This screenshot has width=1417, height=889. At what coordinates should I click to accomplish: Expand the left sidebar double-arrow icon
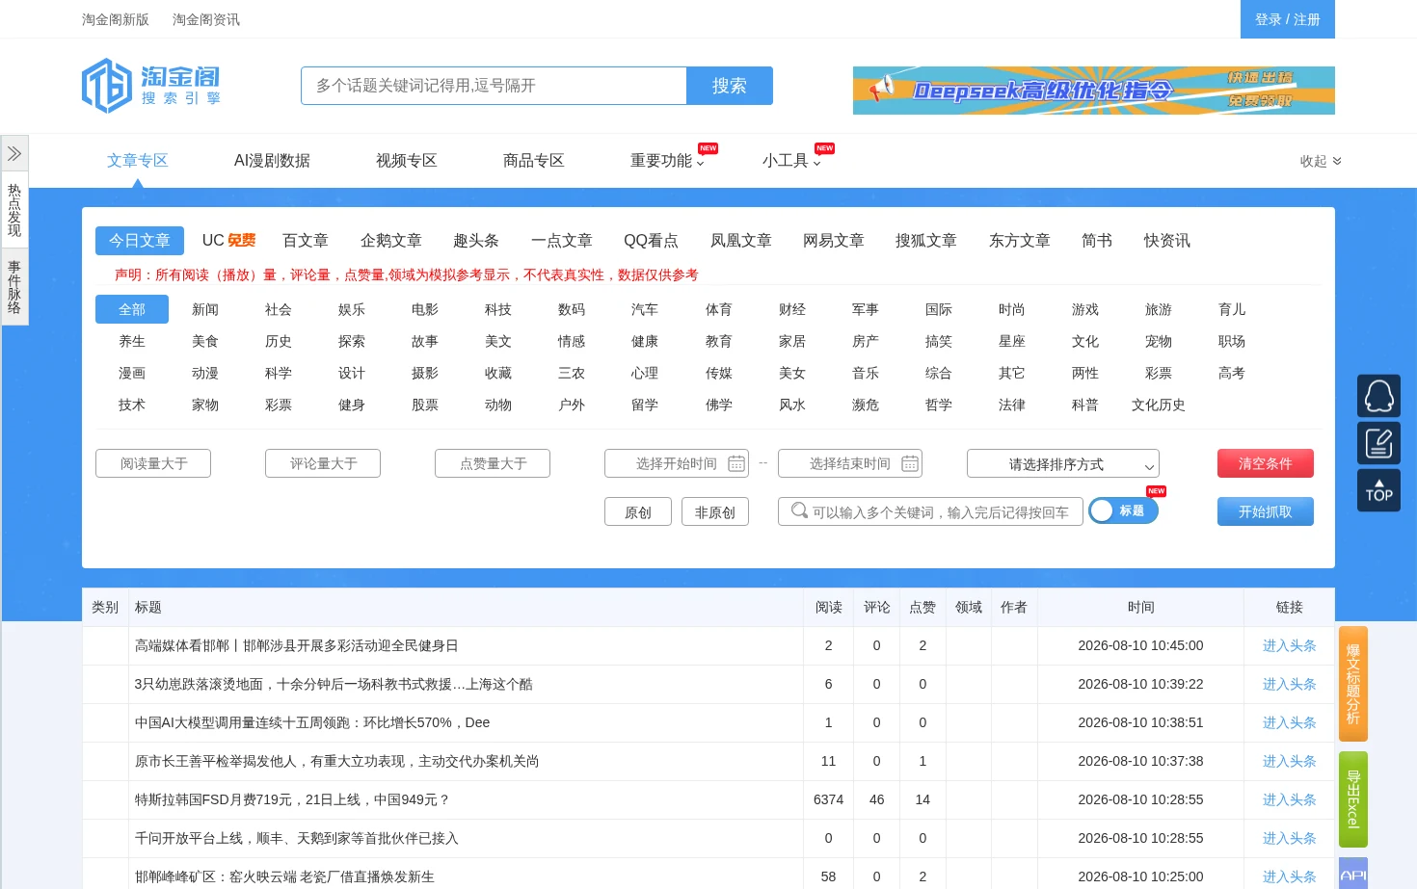[14, 153]
